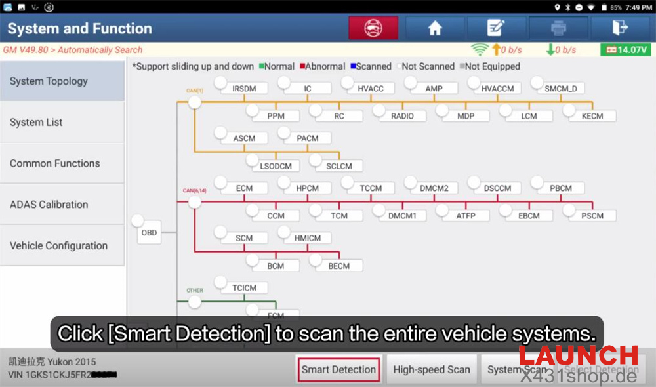This screenshot has height=387, width=656.
Task: Start the High-speed Scan
Action: (432, 369)
